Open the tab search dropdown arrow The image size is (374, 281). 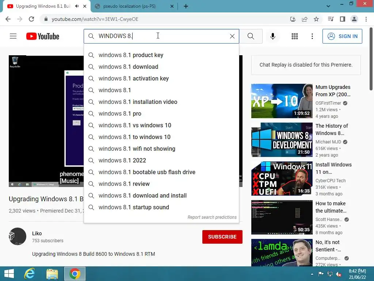(328, 6)
